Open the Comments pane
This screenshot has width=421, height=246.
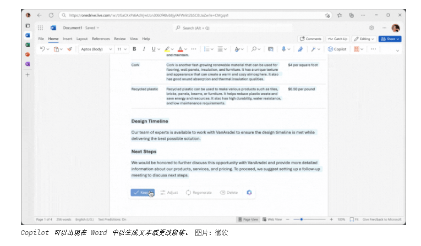tap(310, 39)
